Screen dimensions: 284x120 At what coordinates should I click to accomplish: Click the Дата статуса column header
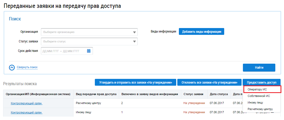219,94
